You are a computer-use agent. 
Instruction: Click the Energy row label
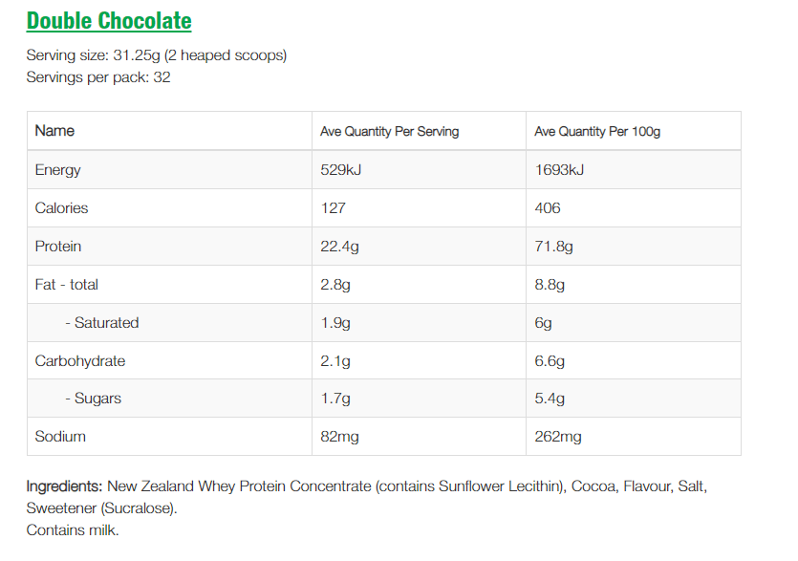click(58, 170)
